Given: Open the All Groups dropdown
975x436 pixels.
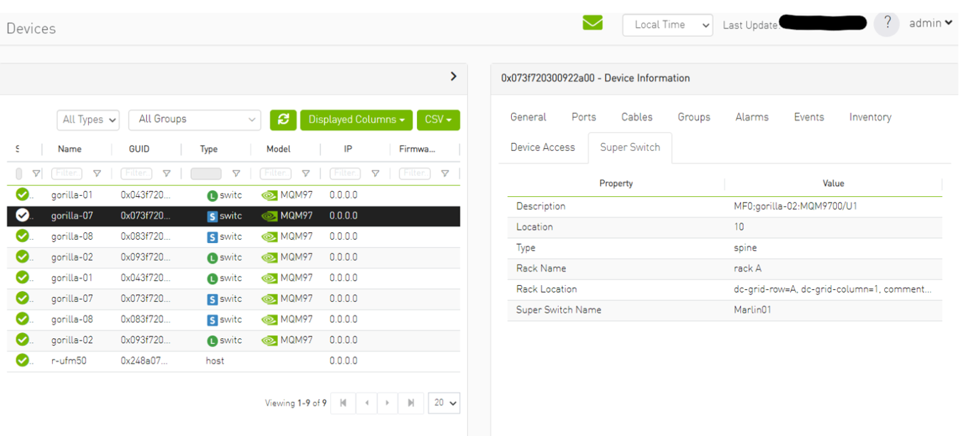Looking at the screenshot, I should pyautogui.click(x=194, y=120).
